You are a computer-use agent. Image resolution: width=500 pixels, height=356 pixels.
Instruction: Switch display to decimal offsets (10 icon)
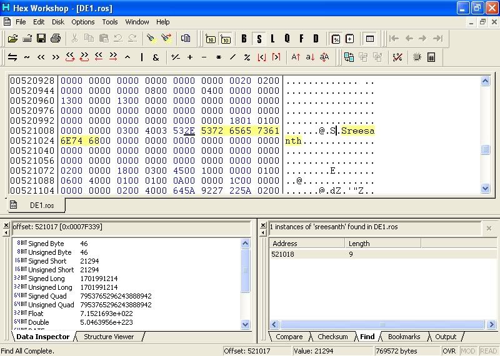pyautogui.click(x=226, y=39)
